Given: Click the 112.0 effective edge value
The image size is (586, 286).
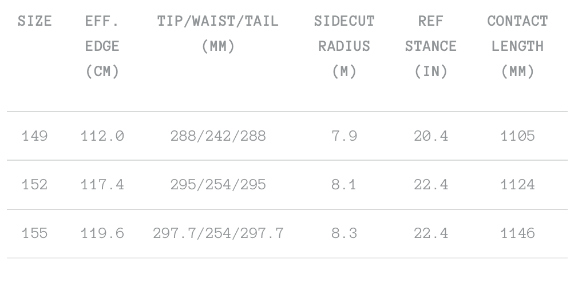Looking at the screenshot, I should tap(102, 136).
